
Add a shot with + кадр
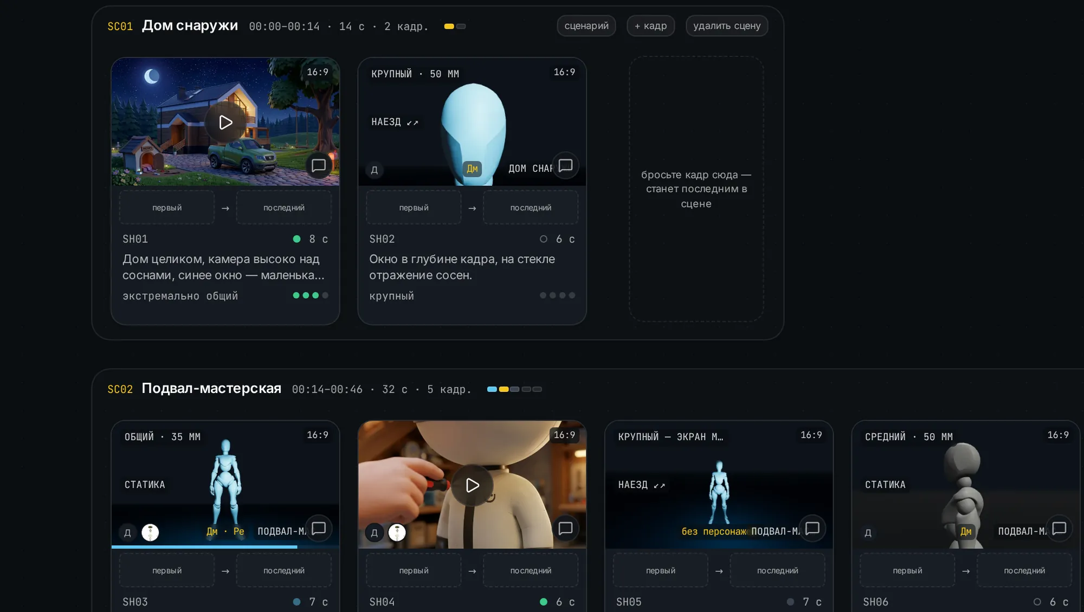click(x=650, y=26)
